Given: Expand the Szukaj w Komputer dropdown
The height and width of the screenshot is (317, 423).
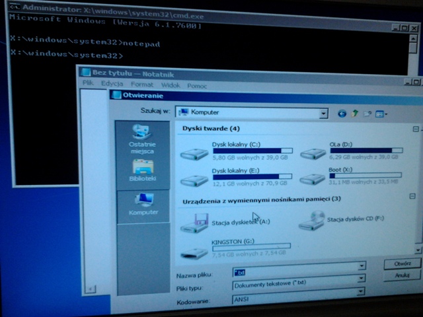Looking at the screenshot, I should 323,114.
